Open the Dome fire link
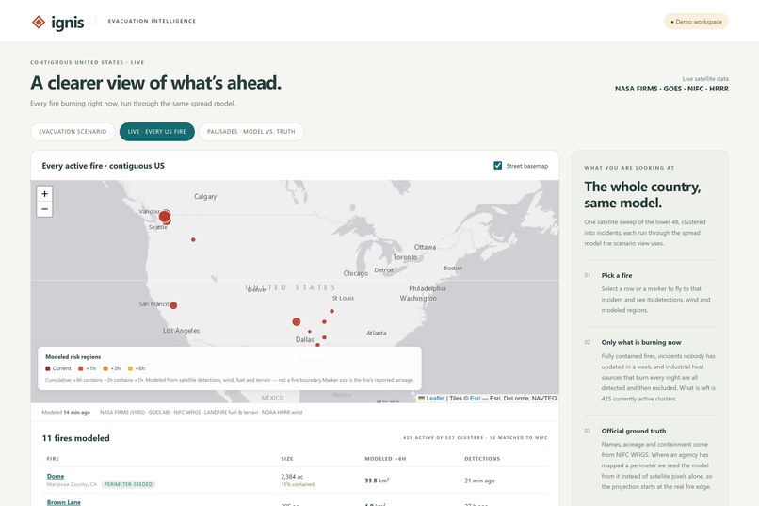 (56, 476)
